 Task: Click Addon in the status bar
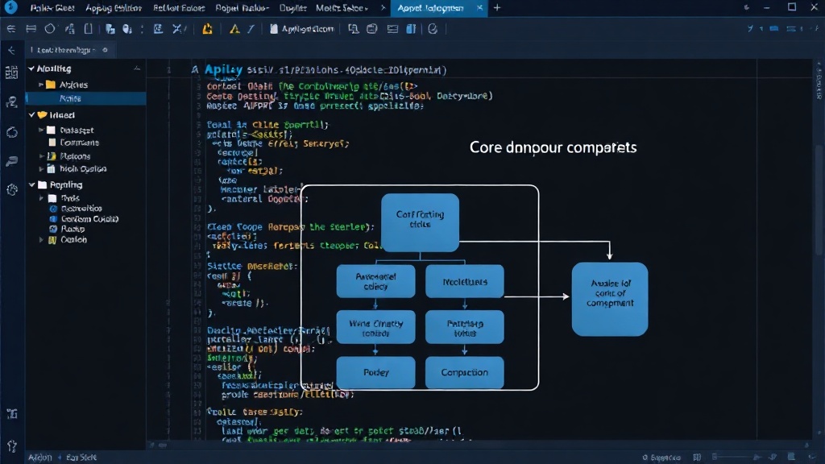point(40,458)
